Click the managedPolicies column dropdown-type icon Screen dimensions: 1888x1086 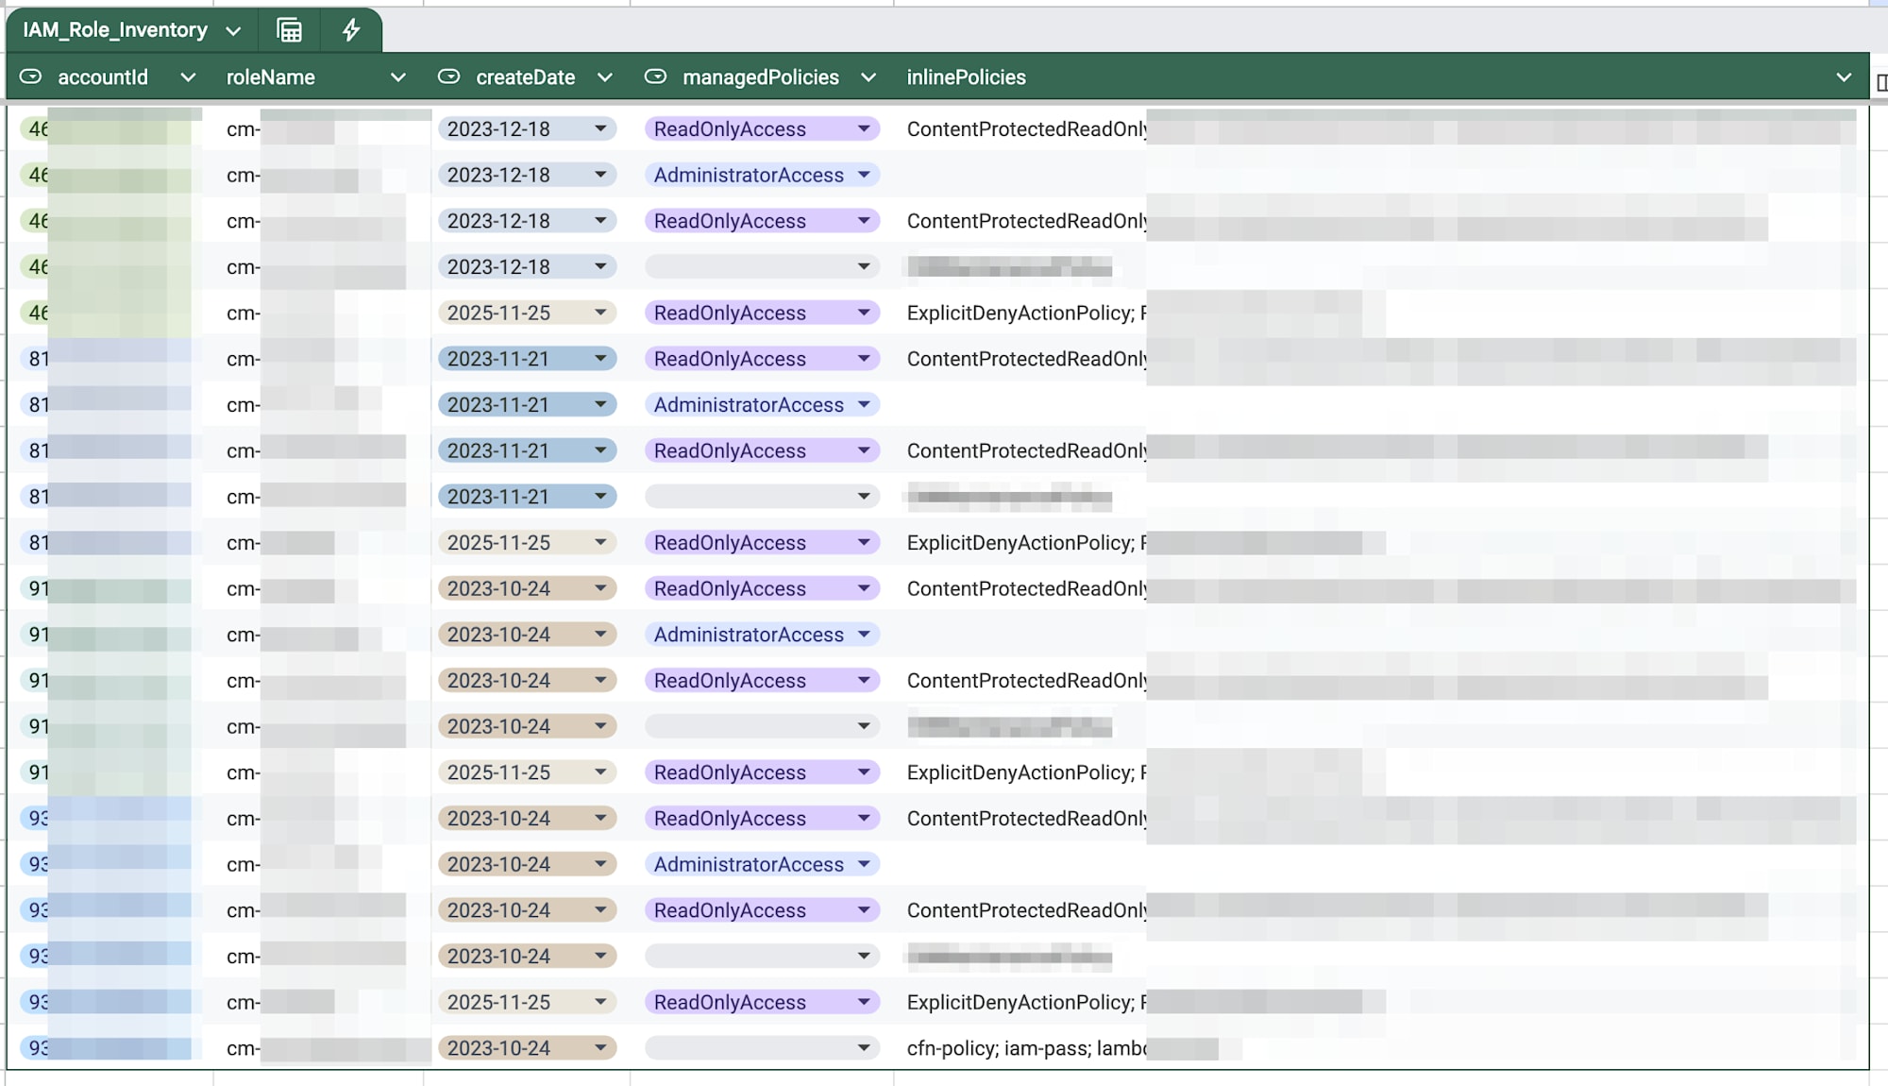[x=655, y=76]
